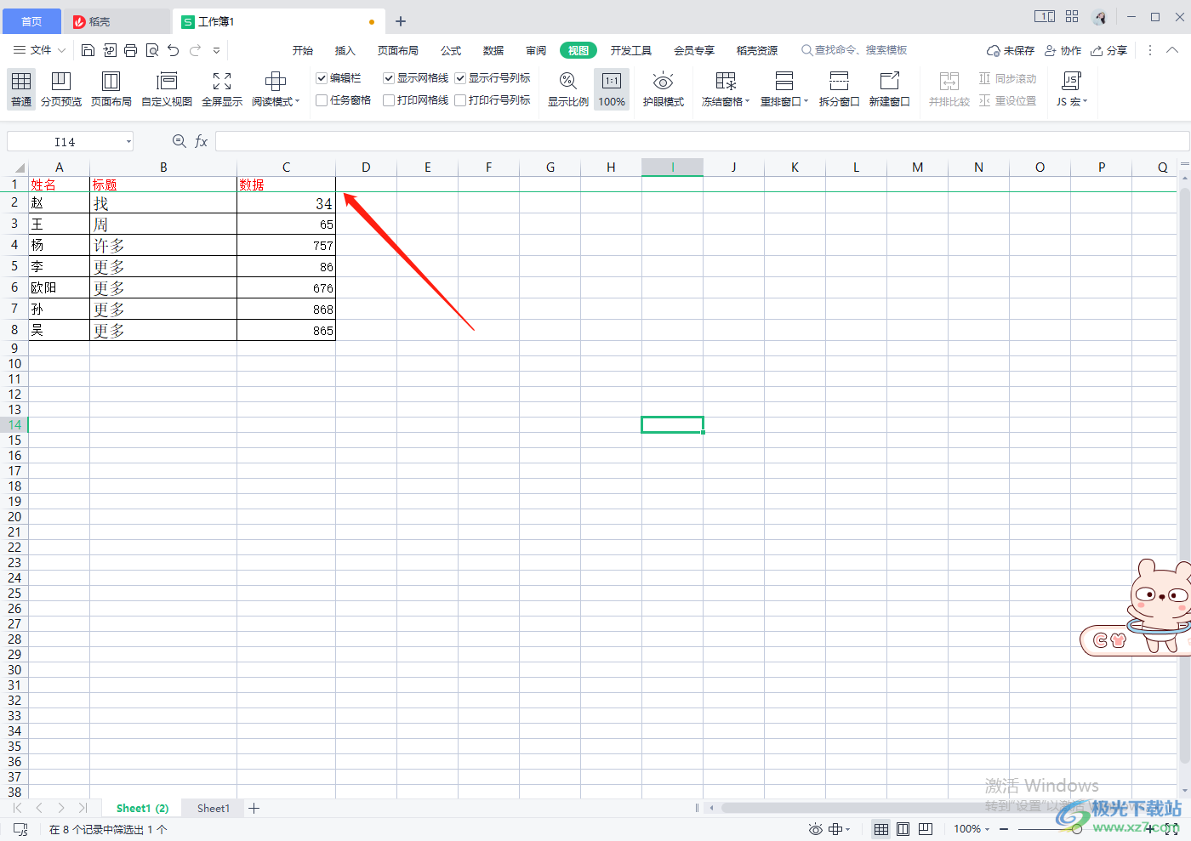Select all cells via corner triangle
This screenshot has height=841, width=1191.
[x=19, y=168]
